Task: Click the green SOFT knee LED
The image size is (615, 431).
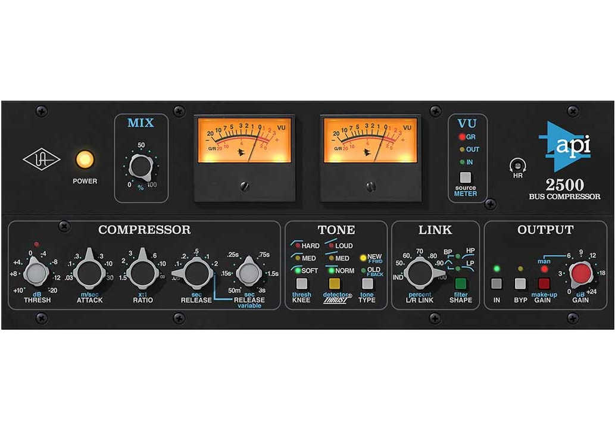Action: [x=298, y=271]
